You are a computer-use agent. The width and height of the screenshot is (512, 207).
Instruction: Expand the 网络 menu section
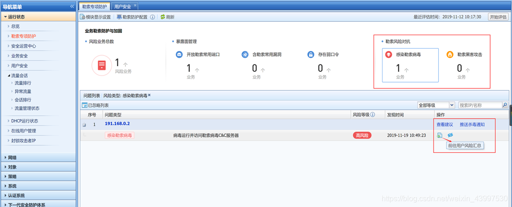pyautogui.click(x=13, y=158)
